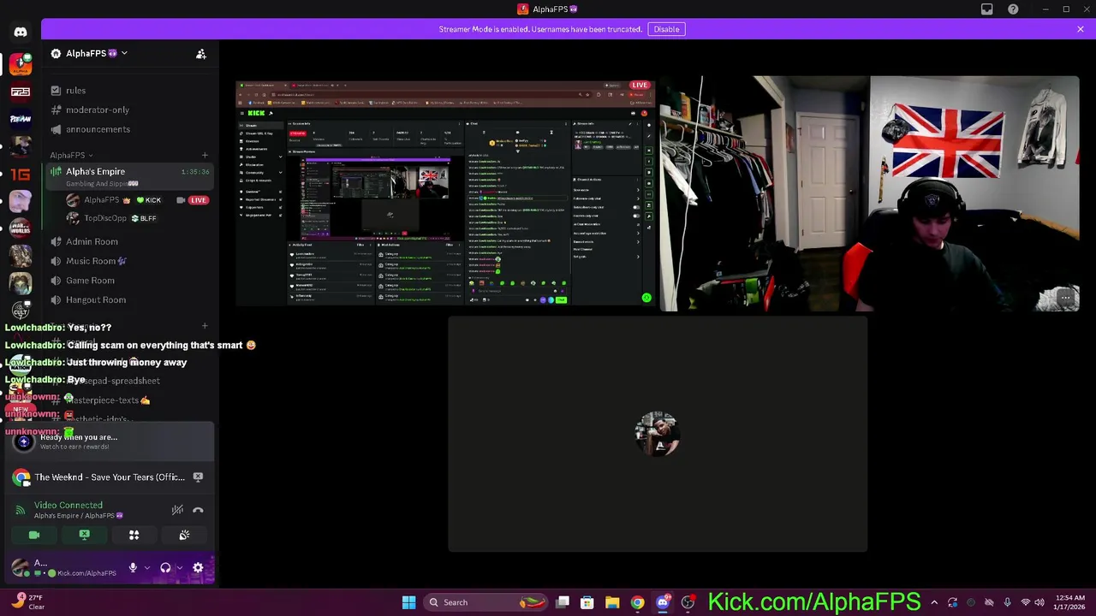Open the FPS server icon

[21, 92]
